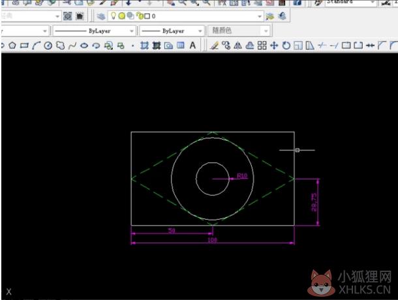Select the Break tool
The width and height of the screenshot is (398, 300).
[358, 46]
